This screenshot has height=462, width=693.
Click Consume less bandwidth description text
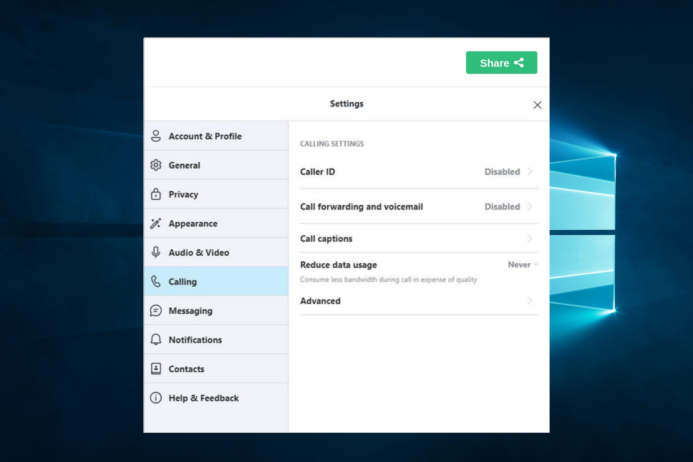pyautogui.click(x=388, y=280)
